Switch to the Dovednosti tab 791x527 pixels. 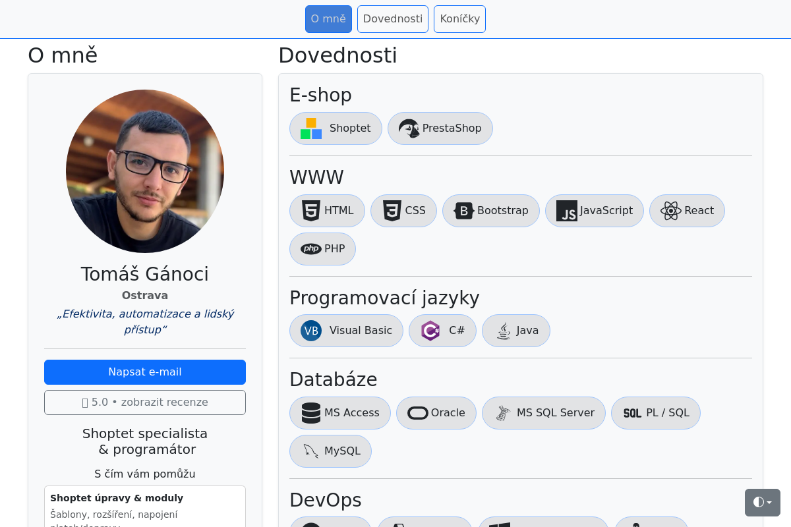(392, 18)
